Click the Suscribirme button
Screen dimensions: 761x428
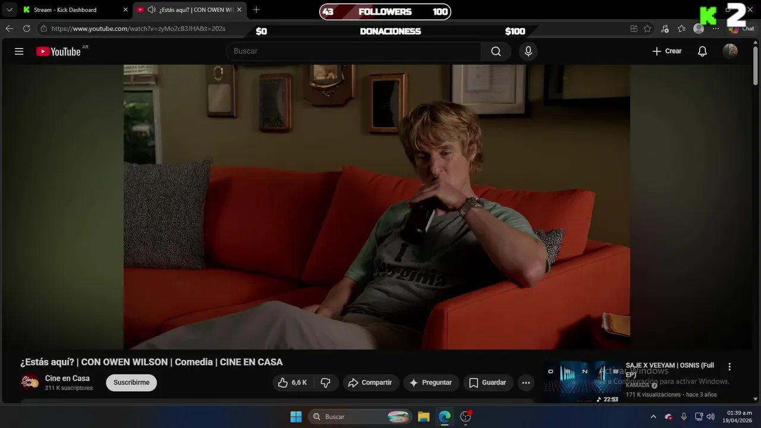click(131, 383)
